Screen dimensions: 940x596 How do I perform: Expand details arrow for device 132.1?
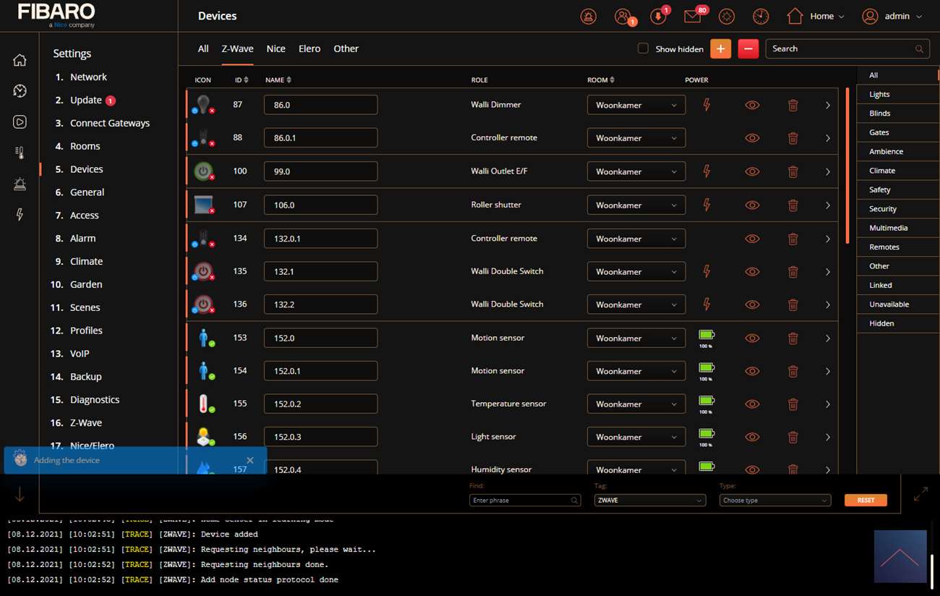pyautogui.click(x=828, y=272)
